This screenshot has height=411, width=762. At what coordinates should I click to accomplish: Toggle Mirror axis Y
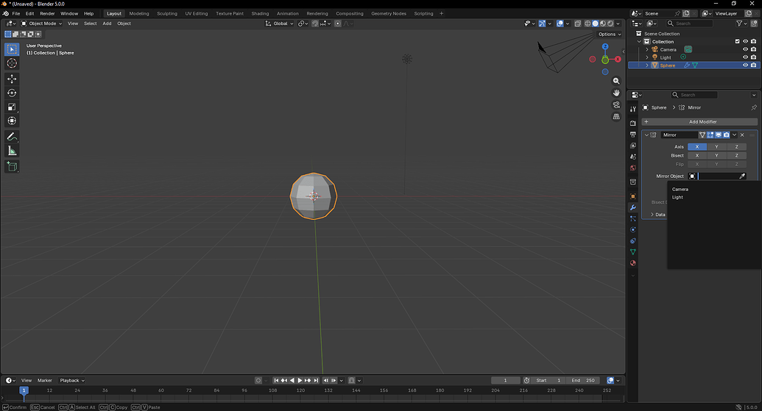click(716, 146)
